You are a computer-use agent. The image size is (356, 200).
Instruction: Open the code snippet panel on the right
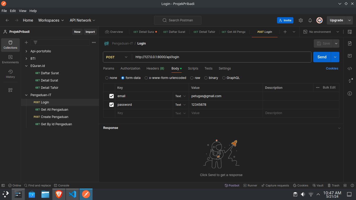tap(350, 68)
